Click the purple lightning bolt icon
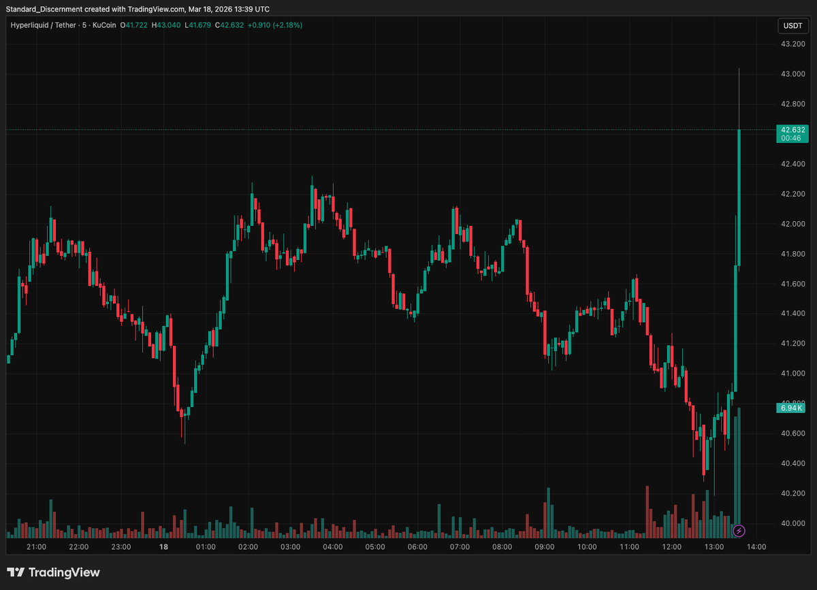Image resolution: width=817 pixels, height=590 pixels. pyautogui.click(x=739, y=530)
